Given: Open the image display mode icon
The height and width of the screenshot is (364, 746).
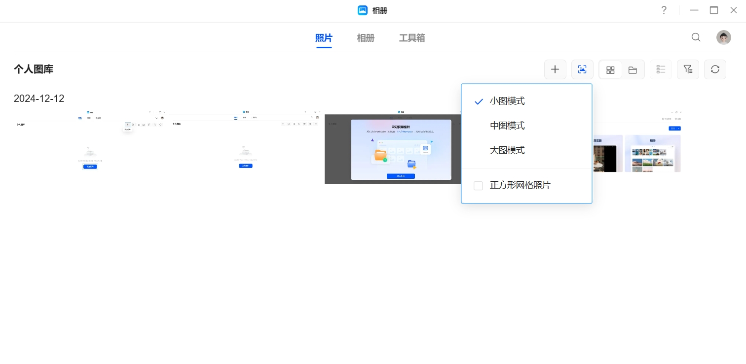Looking at the screenshot, I should 582,69.
